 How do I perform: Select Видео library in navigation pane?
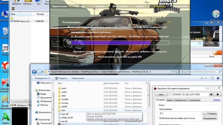click(x=42, y=94)
